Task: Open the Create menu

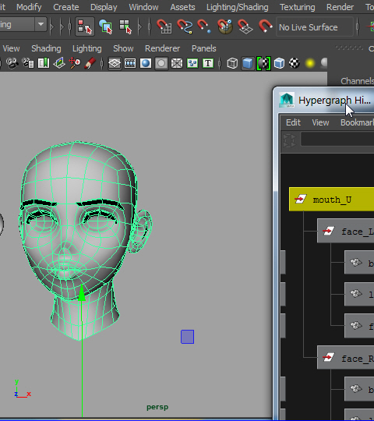Action: 66,7
